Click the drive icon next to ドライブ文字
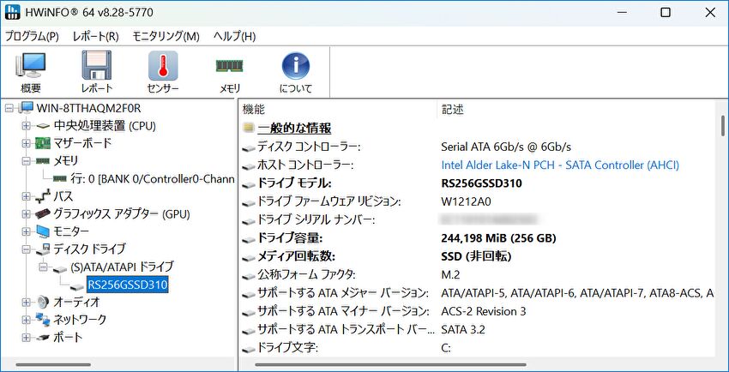 (249, 349)
